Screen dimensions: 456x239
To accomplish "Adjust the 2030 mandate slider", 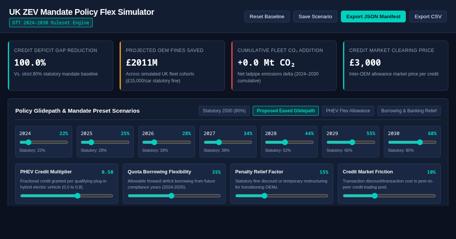I will click(x=412, y=142).
